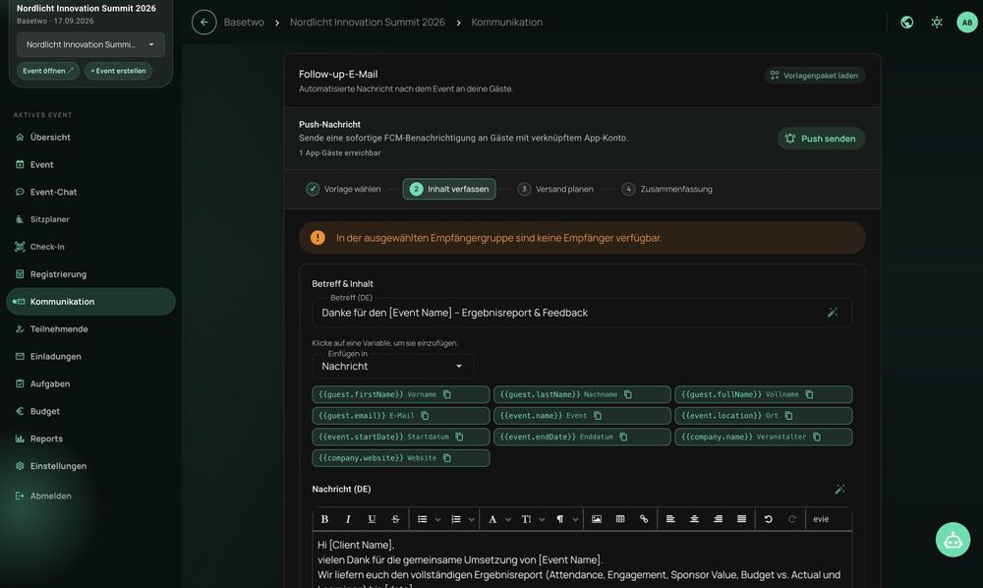The image size is (983, 588).
Task: Copy the guest.lastName variable
Action: (627, 394)
